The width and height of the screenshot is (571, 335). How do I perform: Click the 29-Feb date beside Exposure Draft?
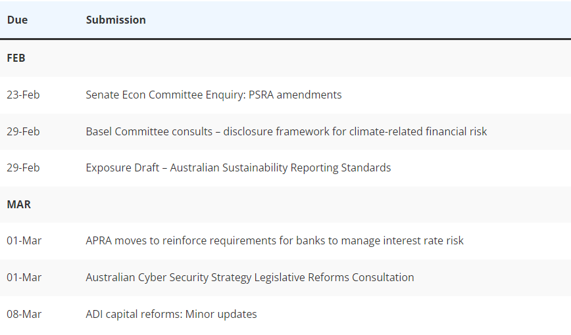[x=23, y=167]
